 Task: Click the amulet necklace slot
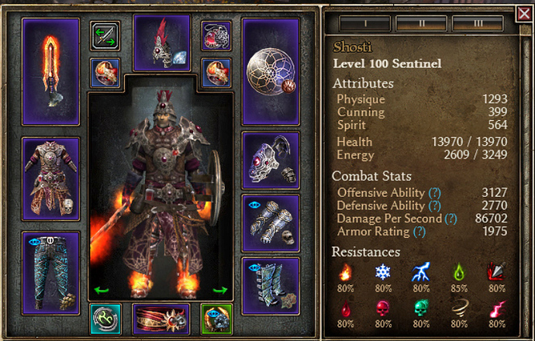(x=216, y=36)
